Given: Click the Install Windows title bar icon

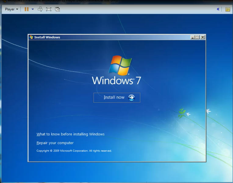Looking at the screenshot, I should coord(31,37).
